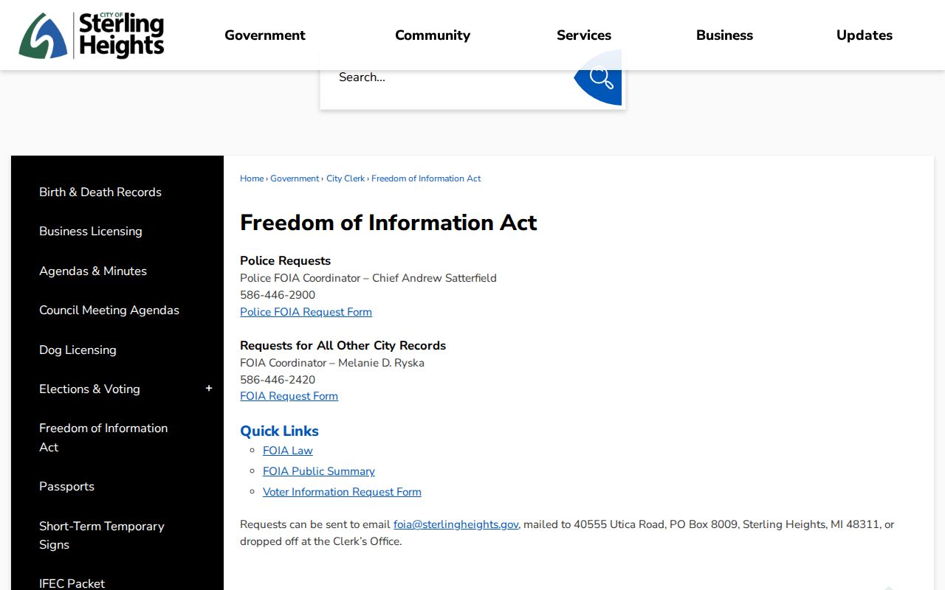Screen dimensions: 945x590
Task: Open Elections & Voting sidebar link
Action: [89, 389]
